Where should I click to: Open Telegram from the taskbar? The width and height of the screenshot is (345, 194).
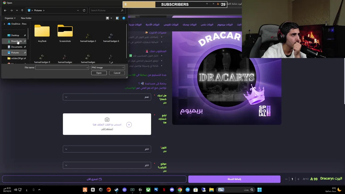[x=188, y=190]
